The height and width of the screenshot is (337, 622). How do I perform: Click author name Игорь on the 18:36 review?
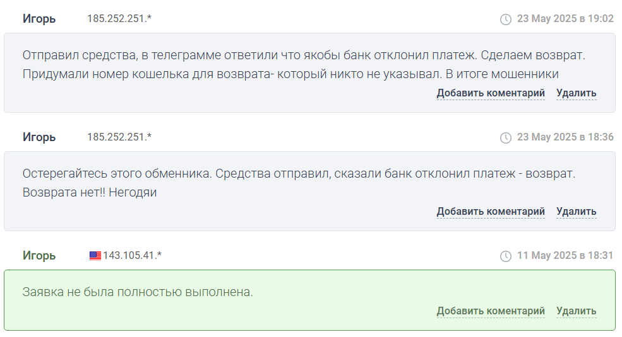(39, 137)
